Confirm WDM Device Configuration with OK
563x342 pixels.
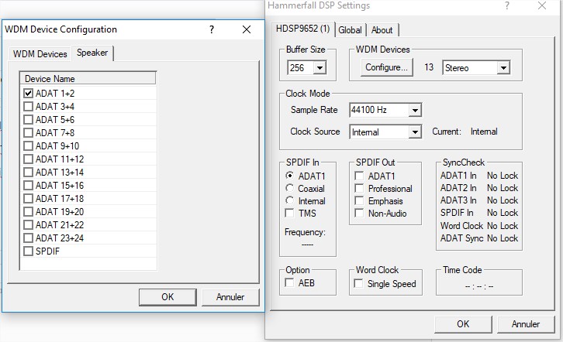point(168,297)
